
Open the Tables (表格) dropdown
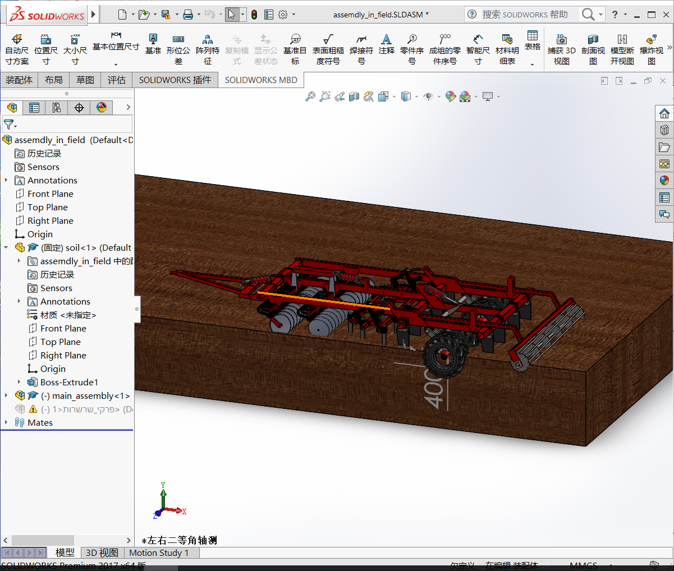pos(532,49)
